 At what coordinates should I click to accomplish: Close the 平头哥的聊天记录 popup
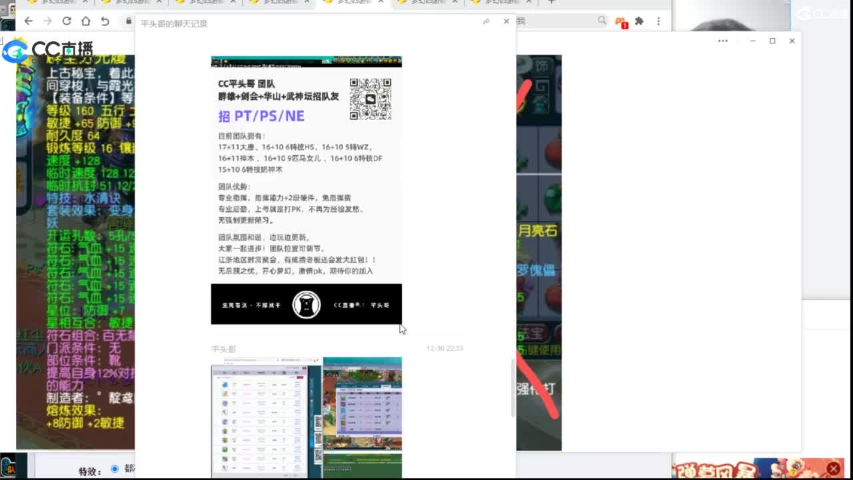pyautogui.click(x=506, y=21)
